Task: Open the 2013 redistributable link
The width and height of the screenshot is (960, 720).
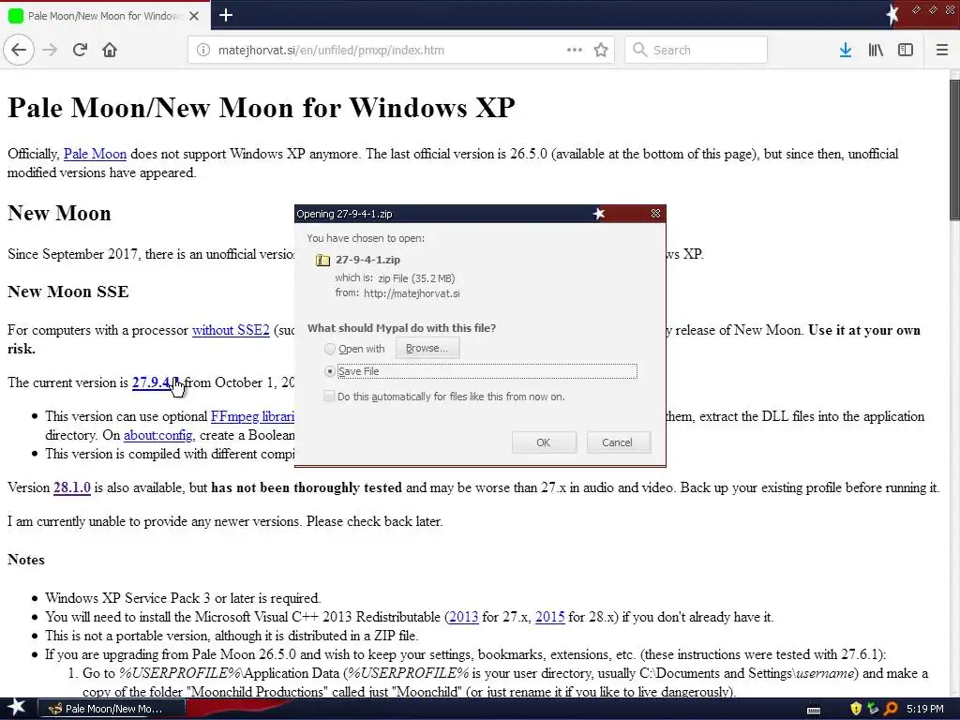Action: pyautogui.click(x=463, y=617)
